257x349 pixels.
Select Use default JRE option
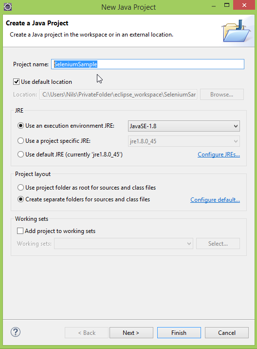pos(20,154)
